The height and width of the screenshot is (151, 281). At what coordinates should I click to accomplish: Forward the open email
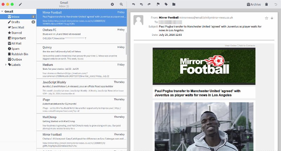coord(149,4)
